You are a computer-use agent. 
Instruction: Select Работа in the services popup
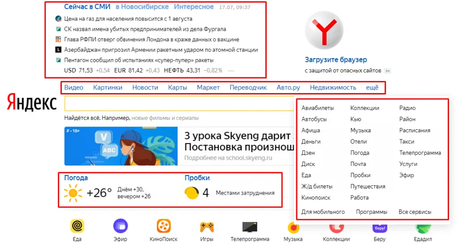[359, 198]
